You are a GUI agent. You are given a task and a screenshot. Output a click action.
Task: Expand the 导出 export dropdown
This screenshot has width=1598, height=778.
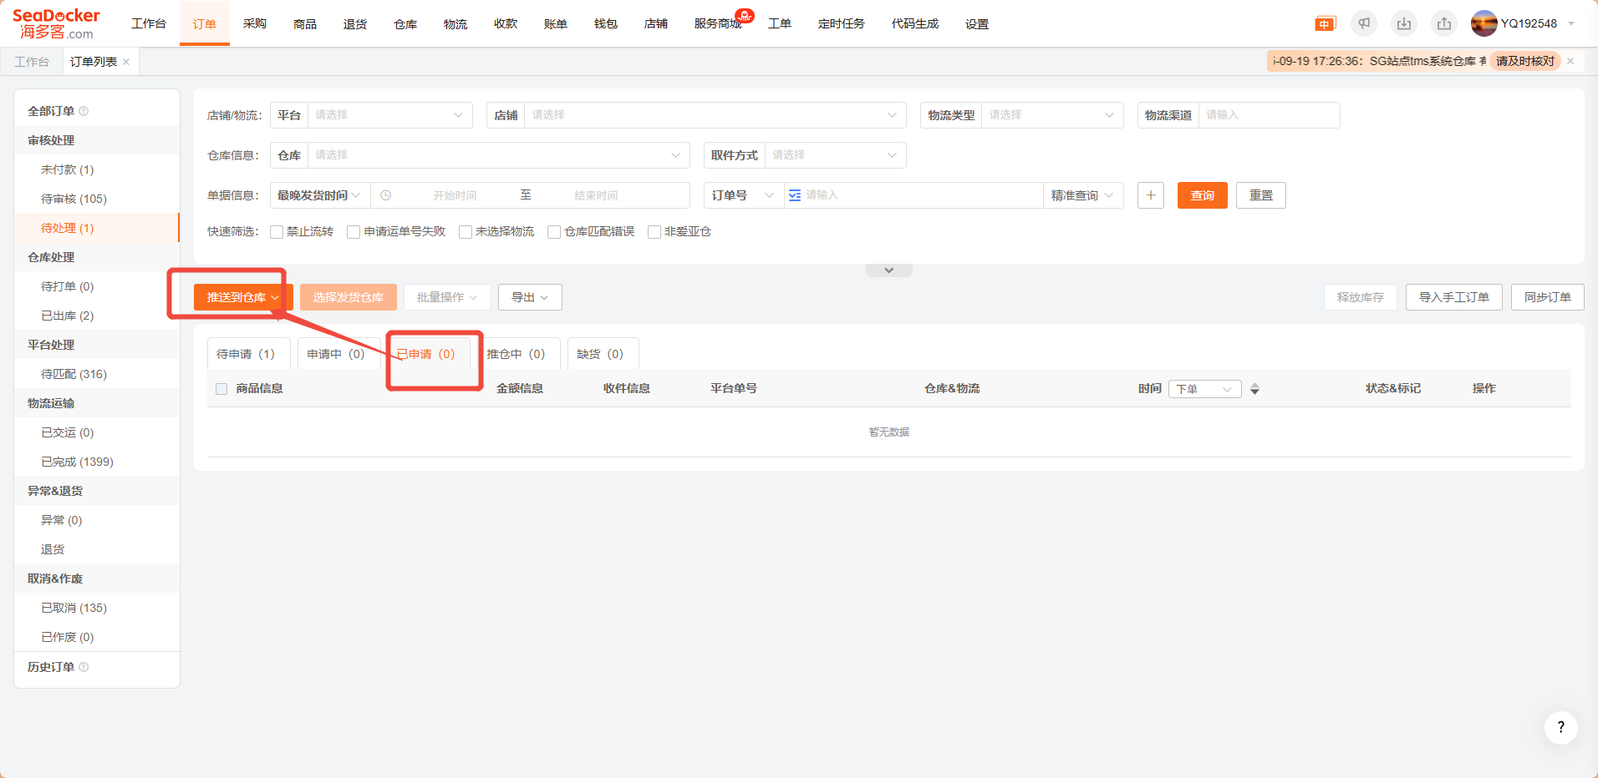pos(530,297)
